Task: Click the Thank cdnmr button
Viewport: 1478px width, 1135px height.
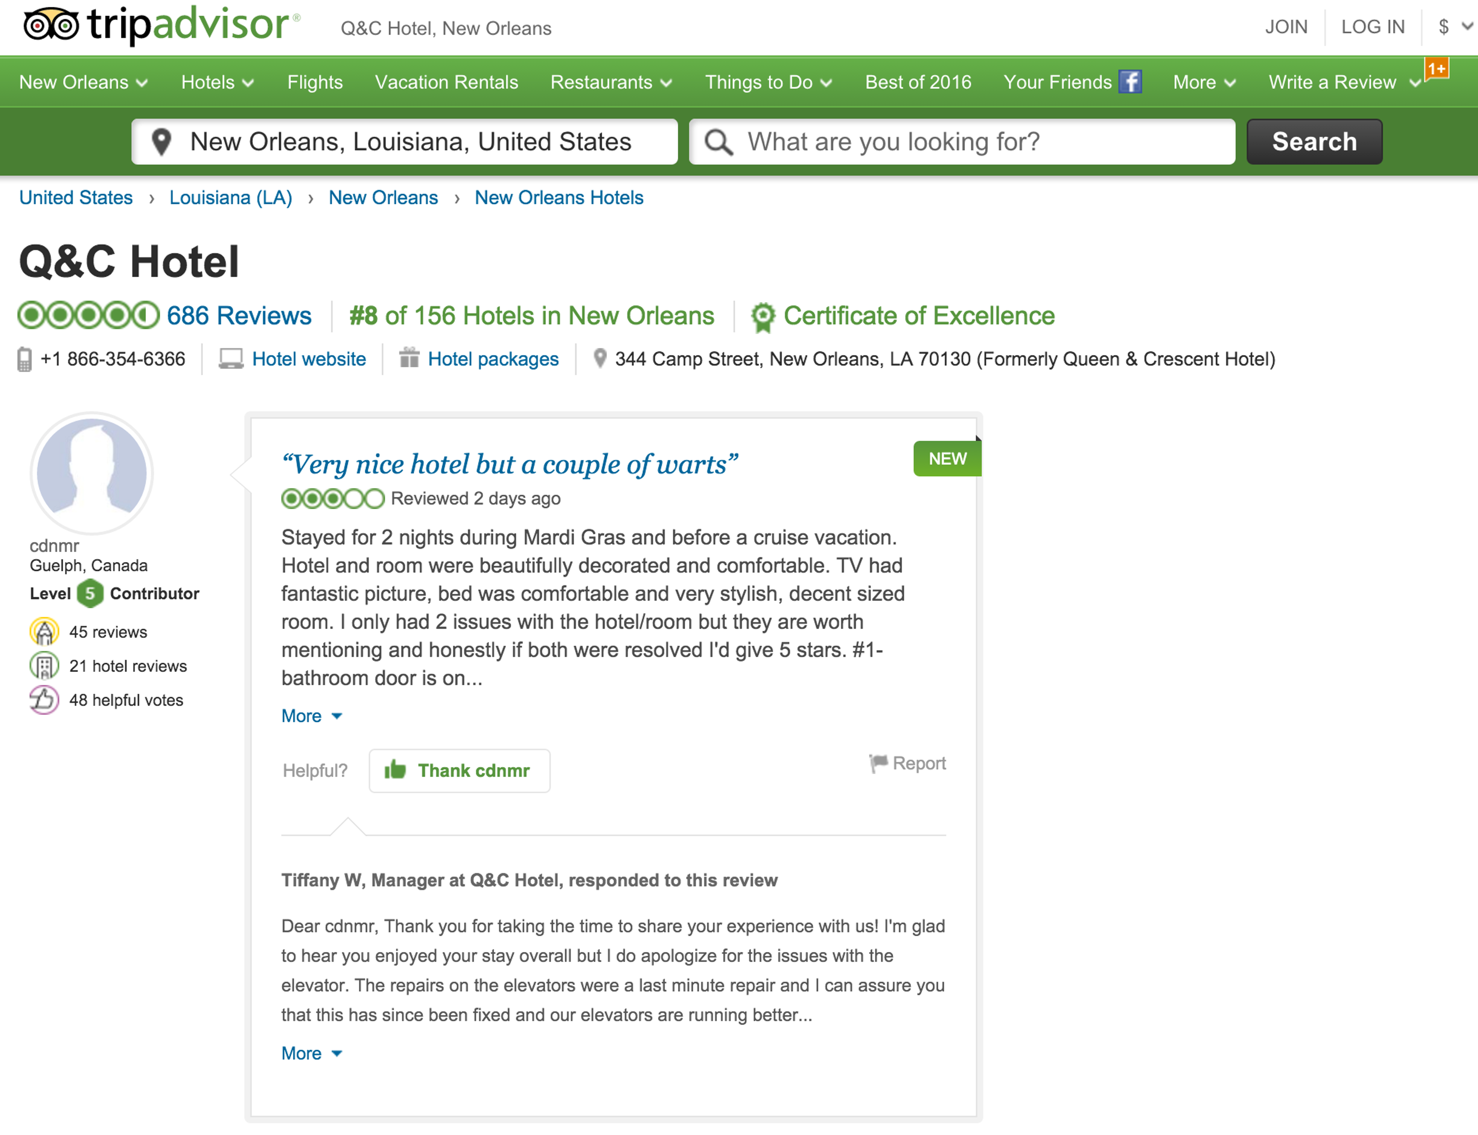Action: tap(460, 770)
